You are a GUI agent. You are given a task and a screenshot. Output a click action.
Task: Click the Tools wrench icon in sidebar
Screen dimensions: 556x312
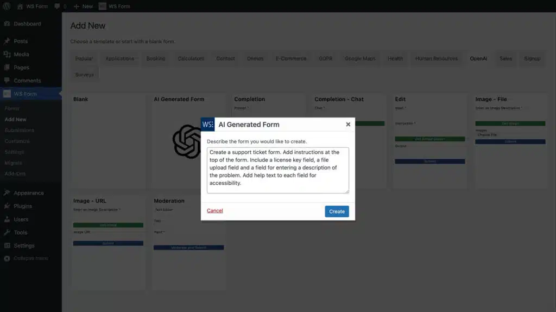coord(7,232)
